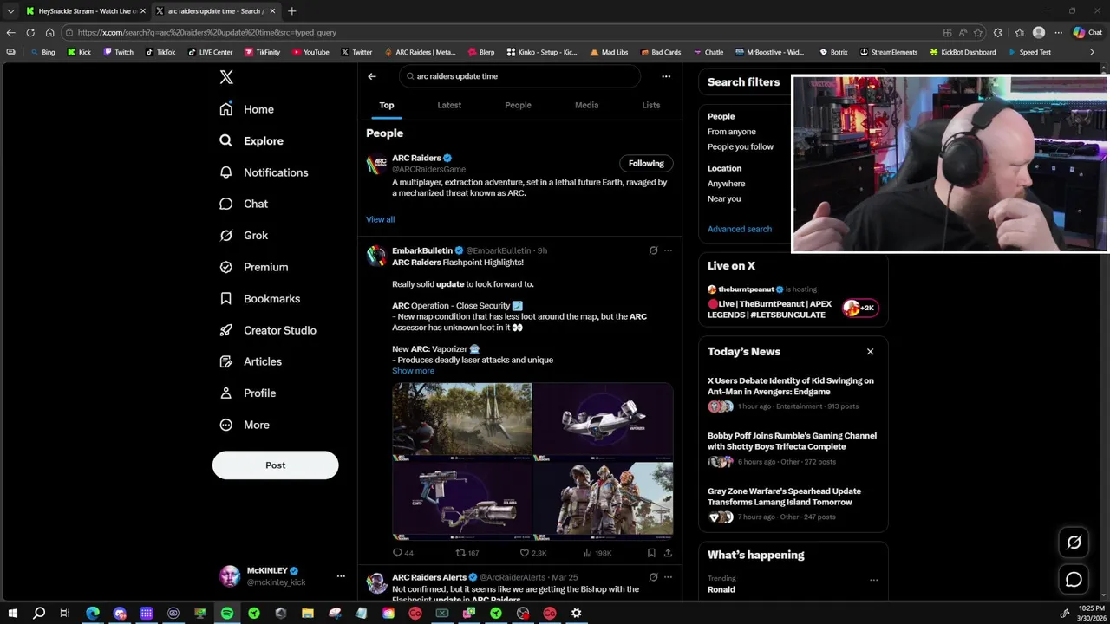Open Grok explain icon on EmbarkBulletin post
1110x624 pixels.
tap(653, 250)
